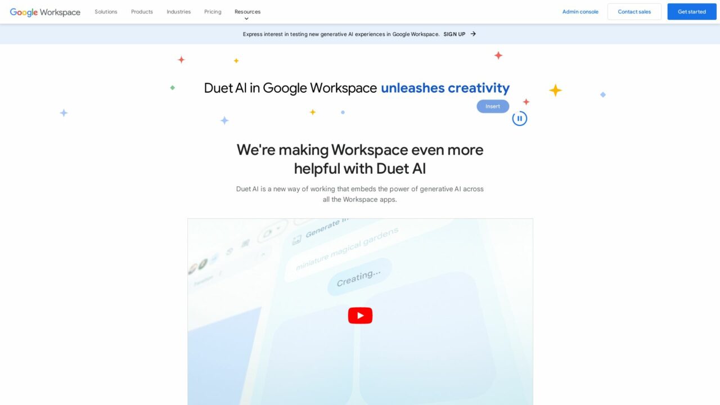Click the red YouTube play icon
The image size is (720, 405).
tap(360, 315)
